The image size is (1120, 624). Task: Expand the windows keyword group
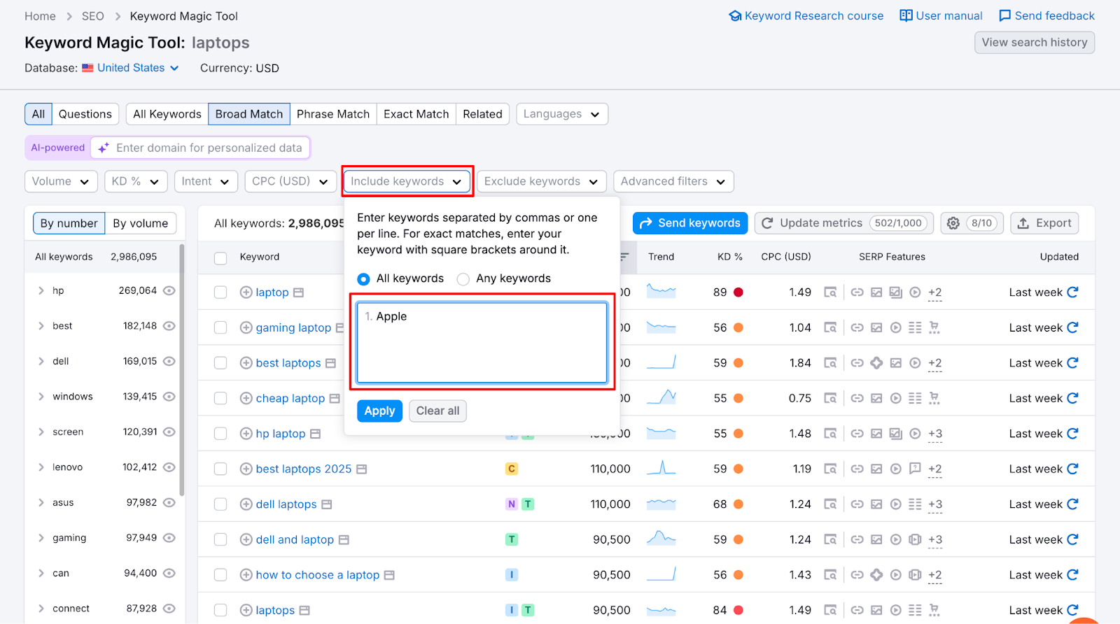[x=41, y=396]
